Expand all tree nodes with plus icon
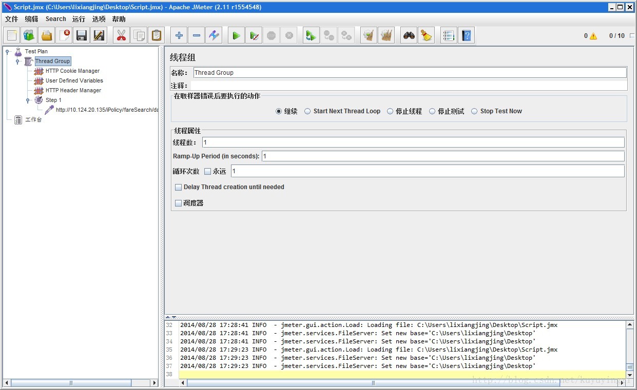 point(179,35)
